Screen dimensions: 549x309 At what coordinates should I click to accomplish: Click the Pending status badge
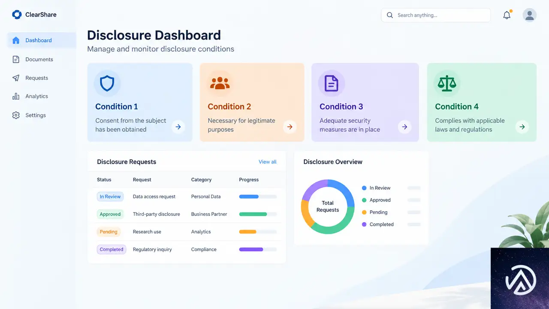click(109, 232)
